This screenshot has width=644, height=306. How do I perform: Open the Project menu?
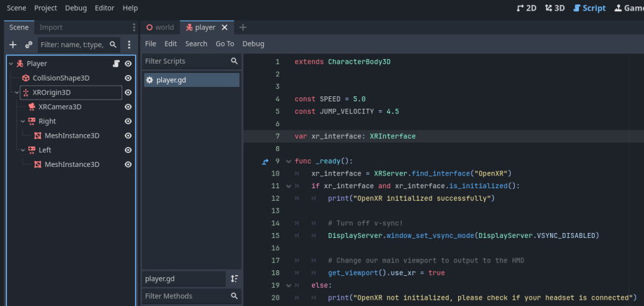tap(45, 8)
